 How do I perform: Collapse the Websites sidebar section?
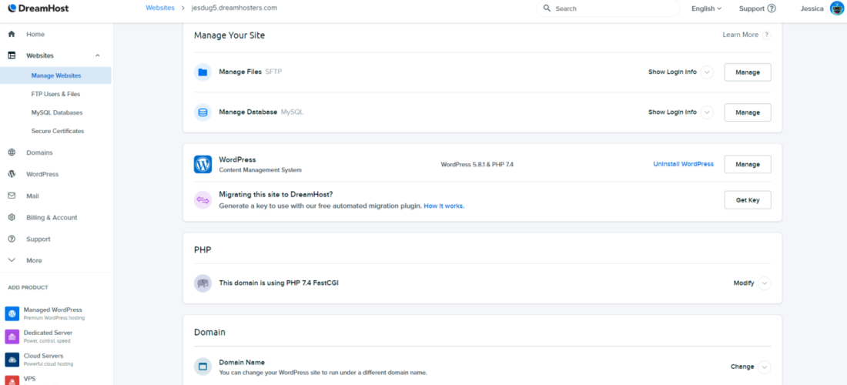pyautogui.click(x=98, y=55)
